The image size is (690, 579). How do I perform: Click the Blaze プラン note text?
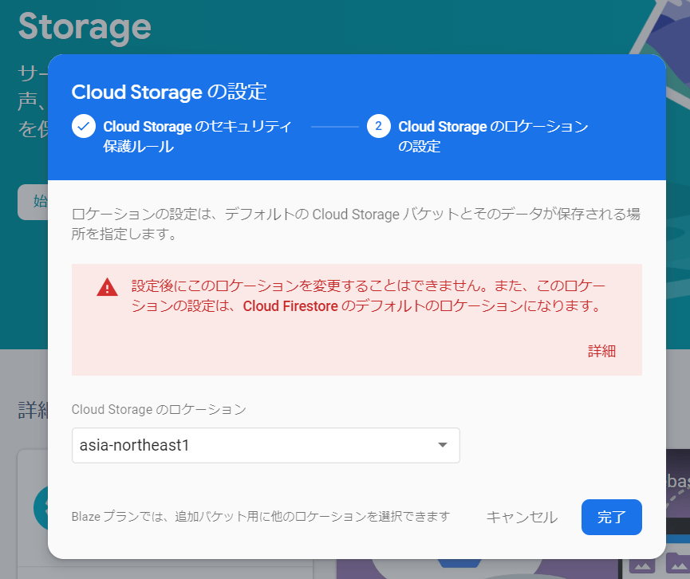[261, 516]
